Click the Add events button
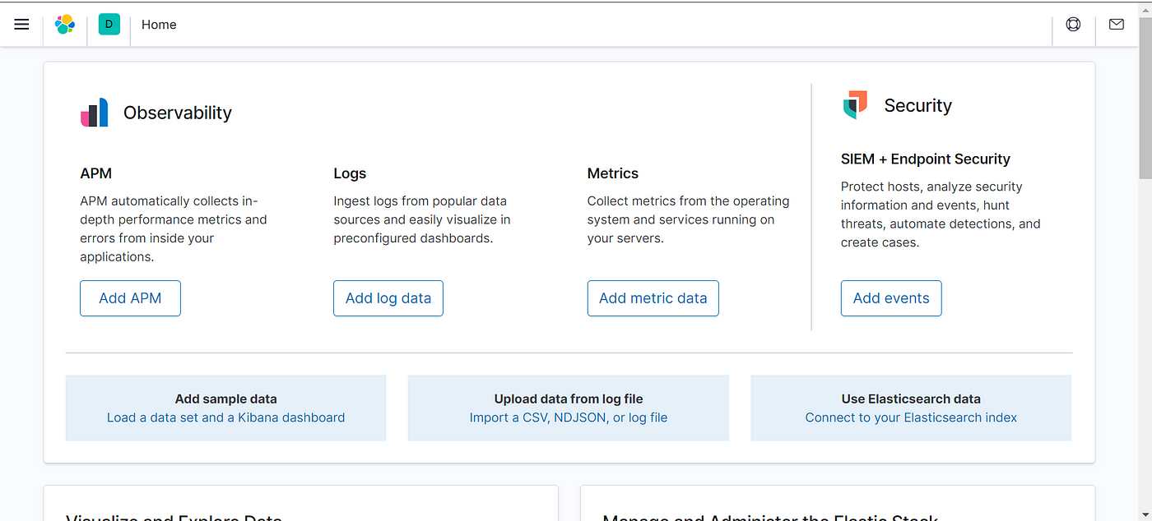This screenshot has width=1152, height=521. pos(891,298)
